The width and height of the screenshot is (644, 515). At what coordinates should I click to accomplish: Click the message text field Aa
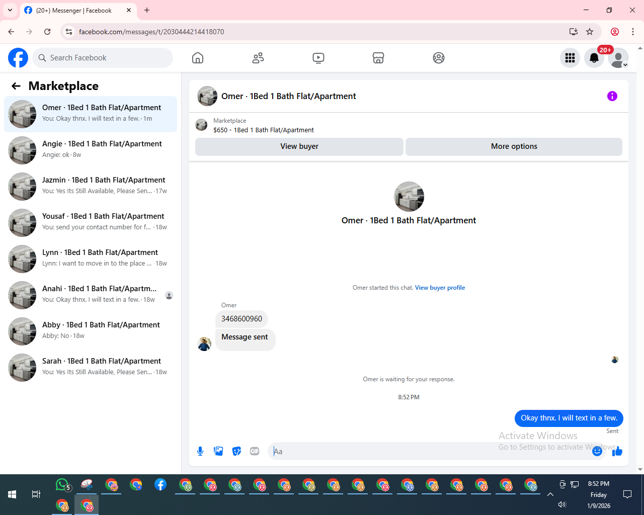click(430, 451)
